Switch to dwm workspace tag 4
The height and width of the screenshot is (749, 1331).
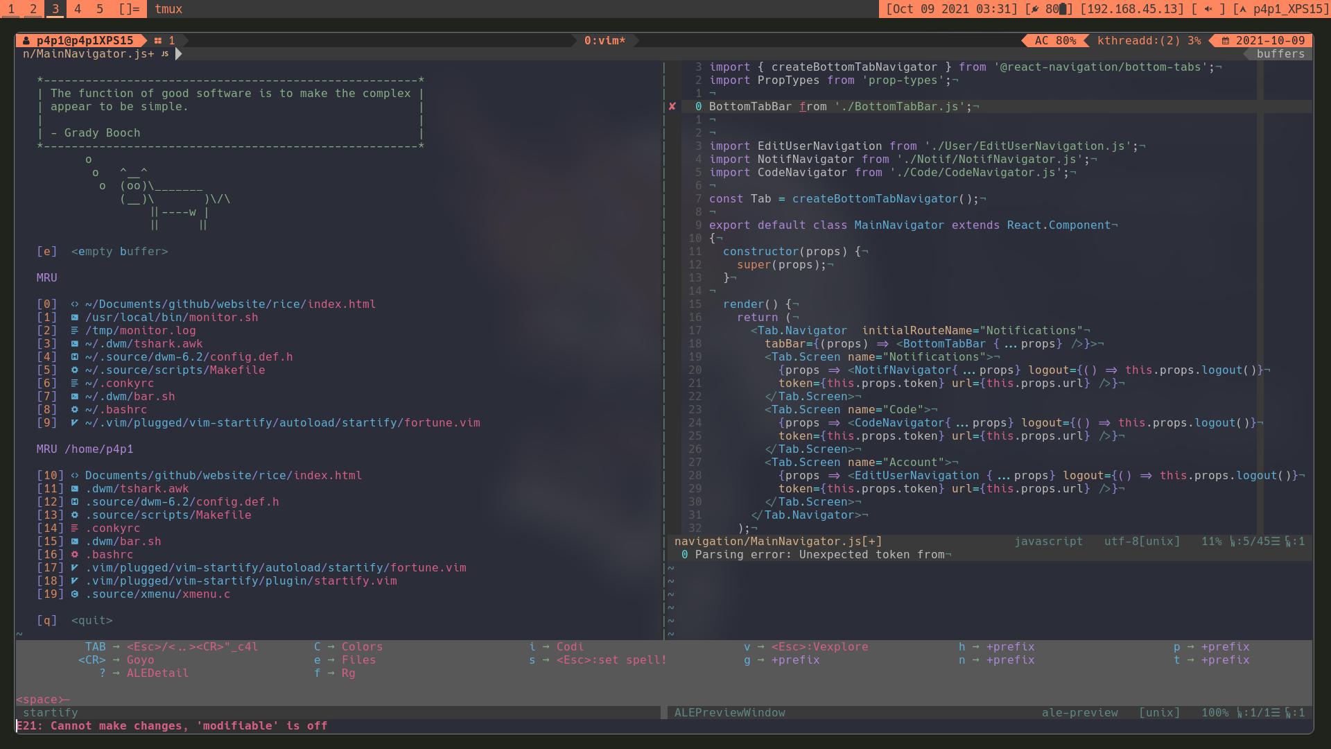pos(78,9)
